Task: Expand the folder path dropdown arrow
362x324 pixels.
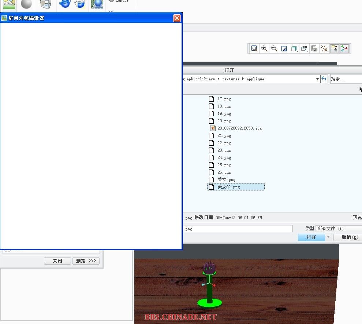Action: pyautogui.click(x=317, y=79)
